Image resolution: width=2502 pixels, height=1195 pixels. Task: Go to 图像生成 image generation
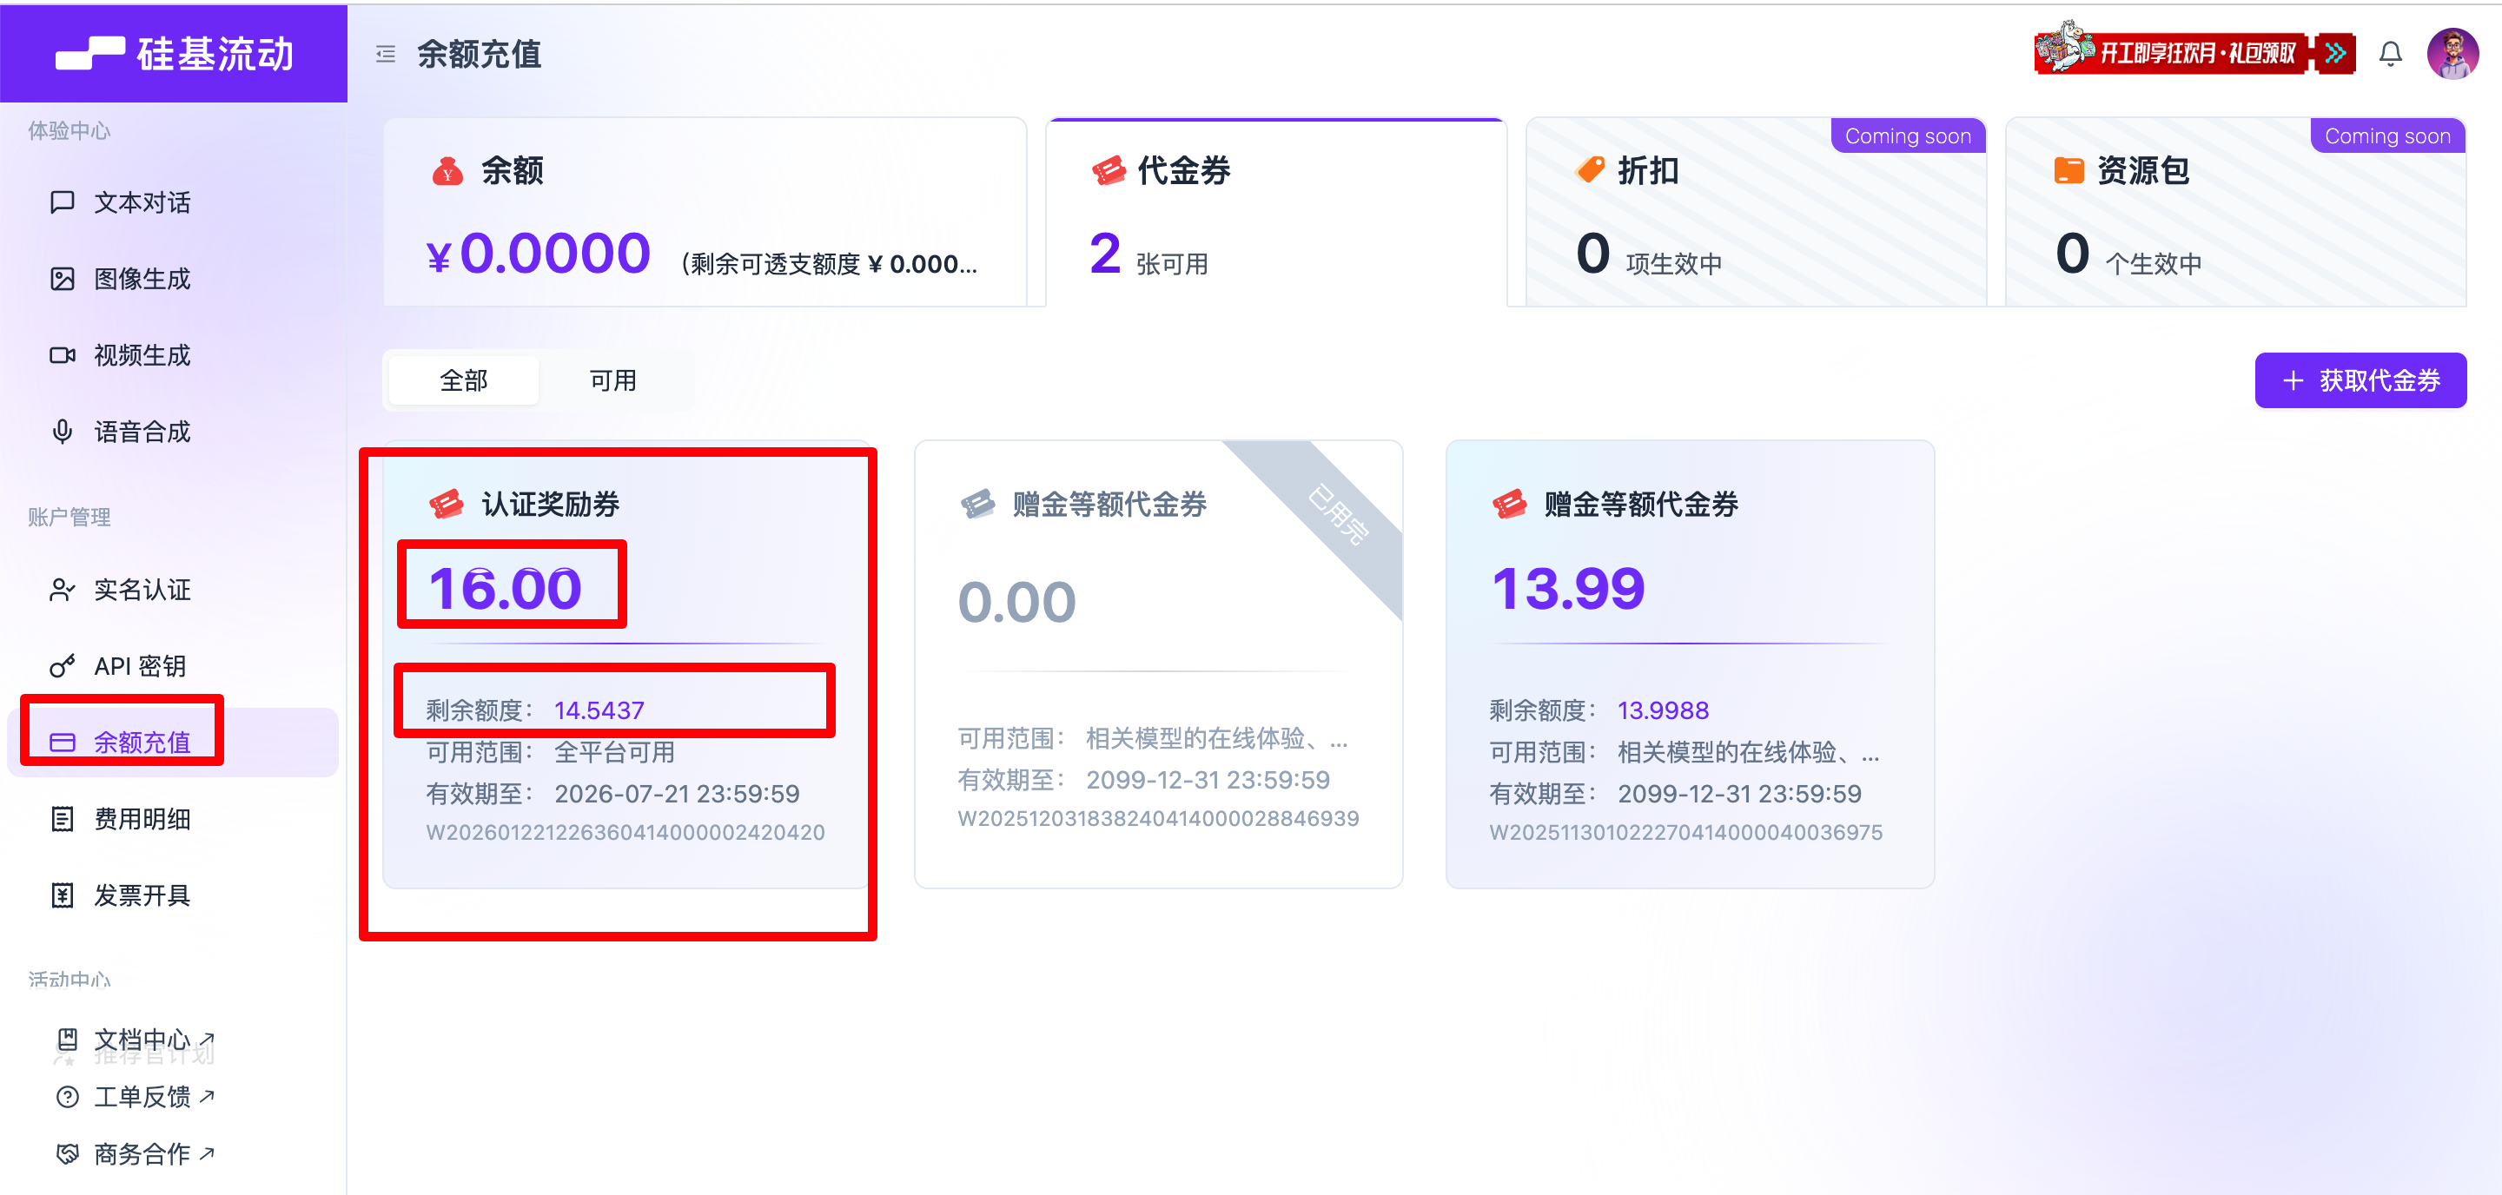pos(142,279)
